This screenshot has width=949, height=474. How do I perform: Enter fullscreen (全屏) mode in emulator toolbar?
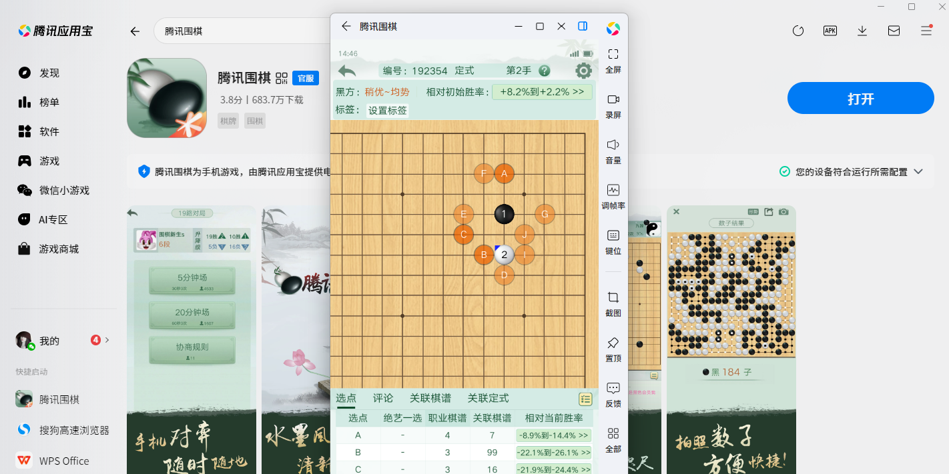coord(613,61)
